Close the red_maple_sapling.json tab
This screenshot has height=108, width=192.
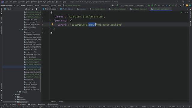click(x=170, y=9)
